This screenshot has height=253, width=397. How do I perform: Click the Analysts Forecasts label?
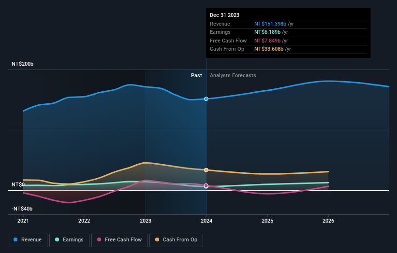pos(233,76)
